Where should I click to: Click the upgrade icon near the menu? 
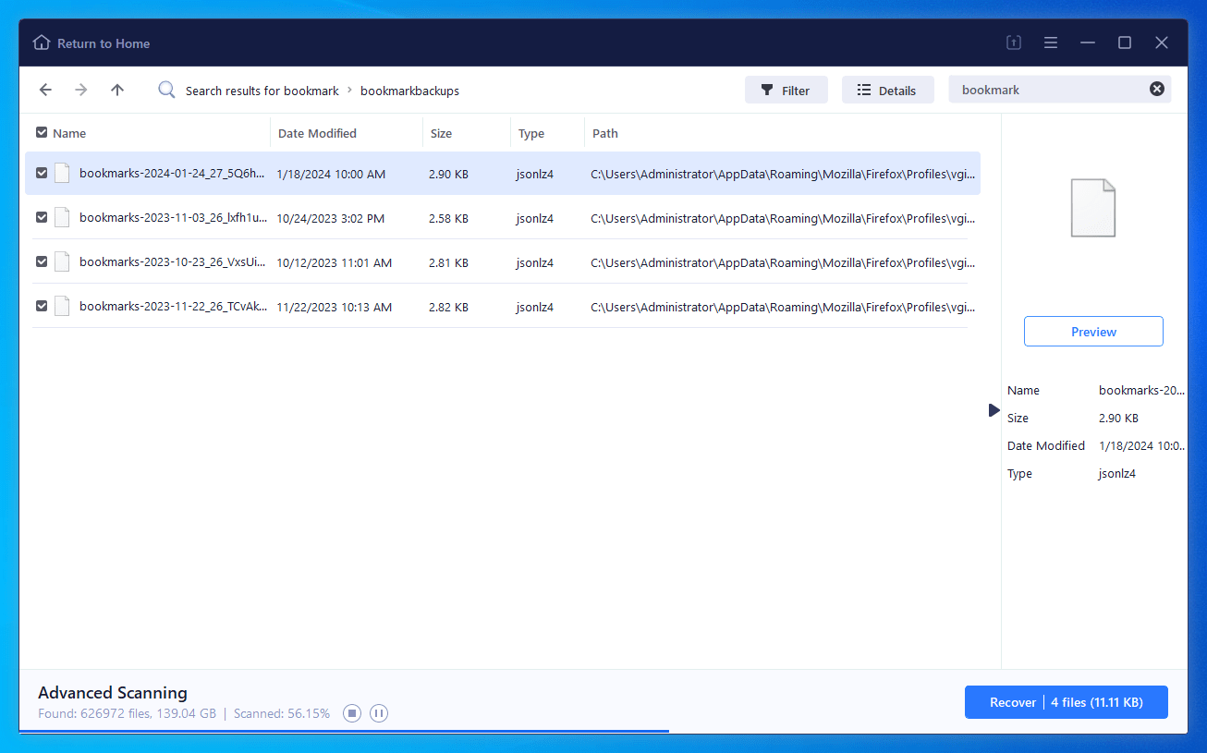1013,43
